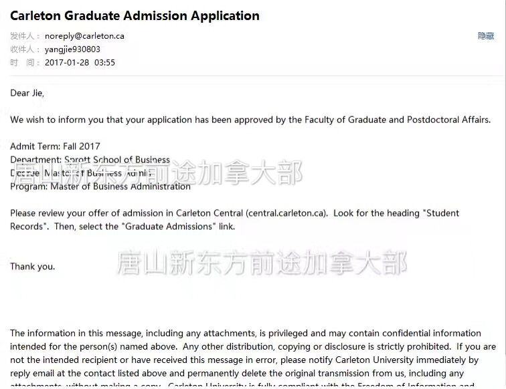Click the "Graduate Admissions" quoted text
The height and width of the screenshot is (389, 506).
169,227
